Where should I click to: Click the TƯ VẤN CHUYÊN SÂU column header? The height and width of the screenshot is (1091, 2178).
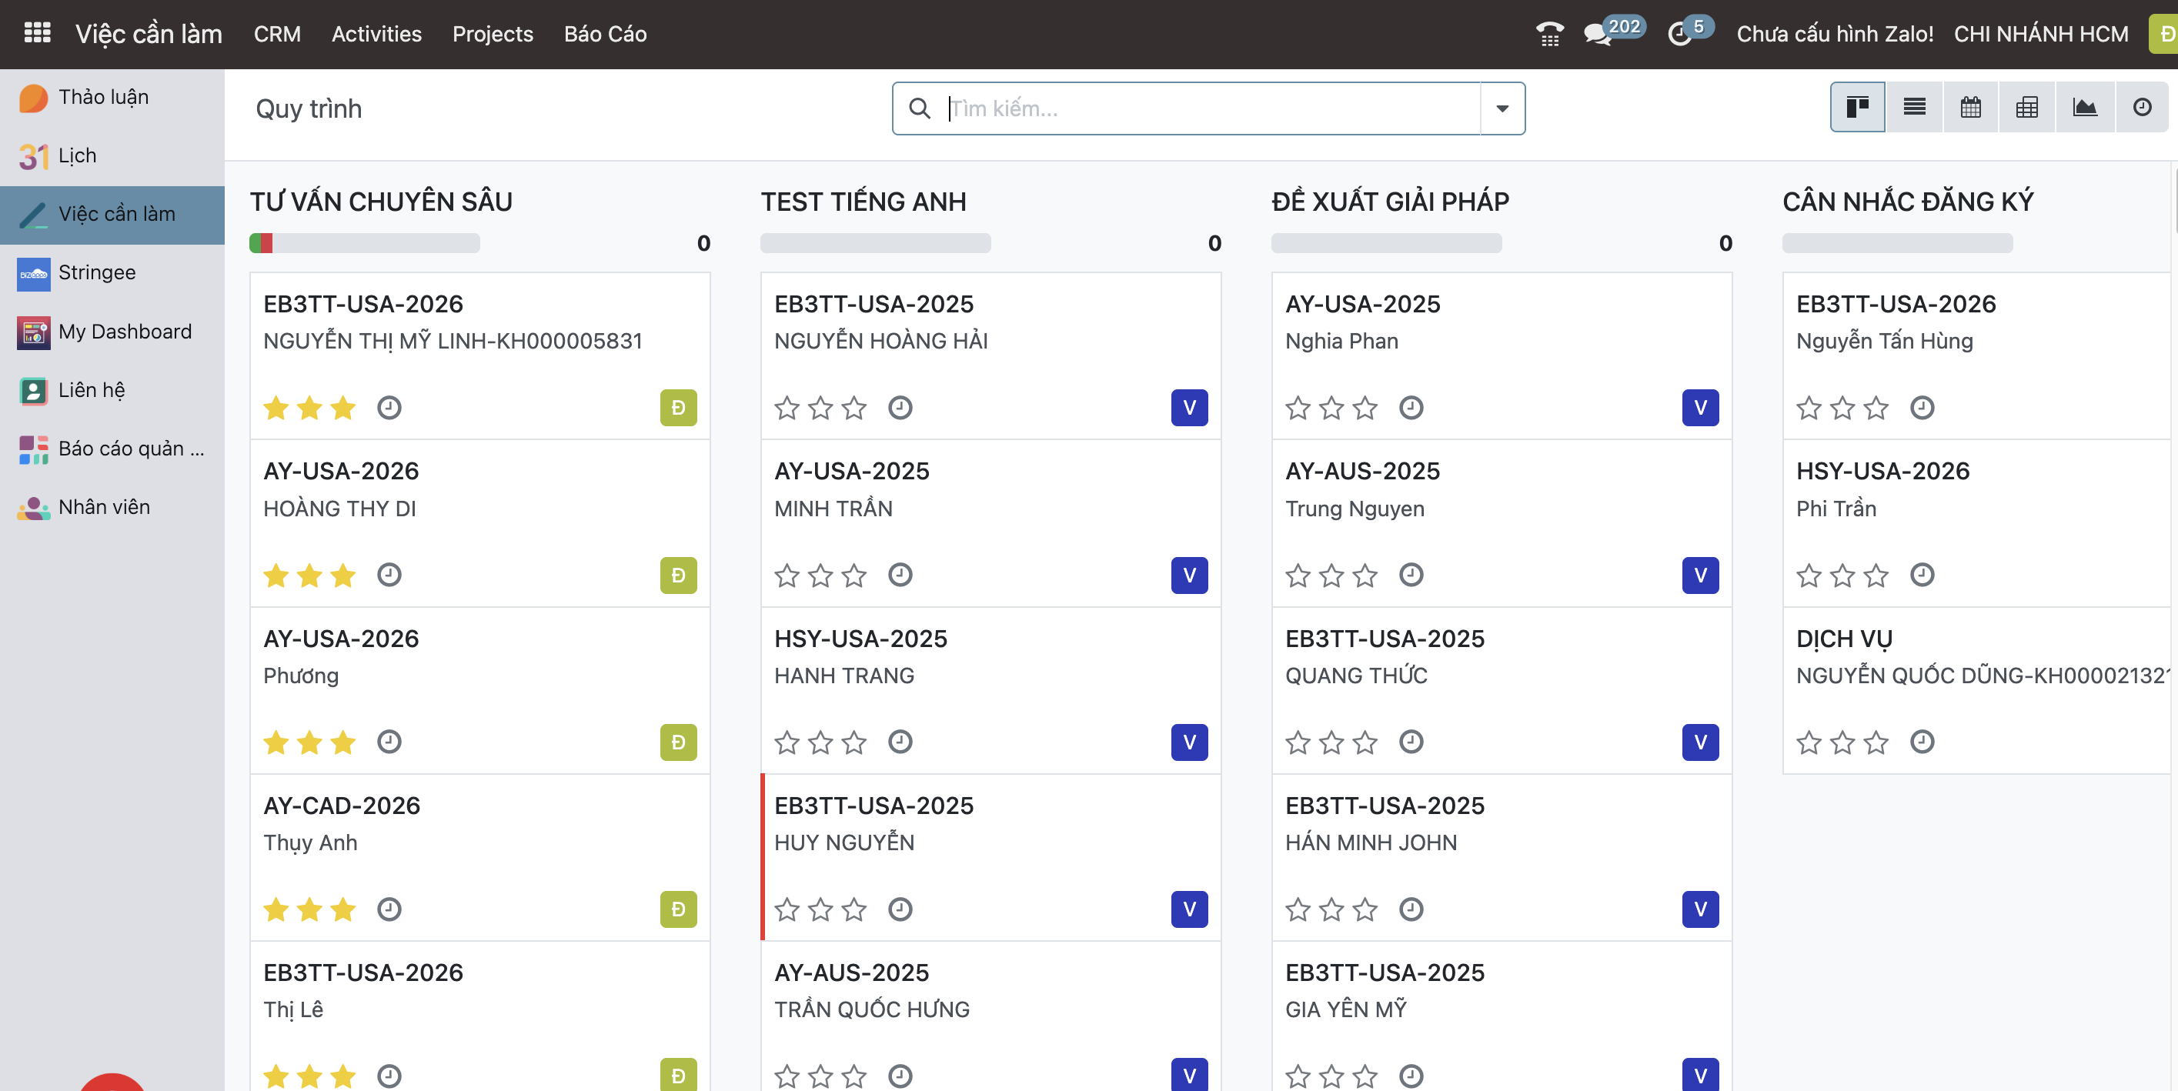[x=381, y=201]
